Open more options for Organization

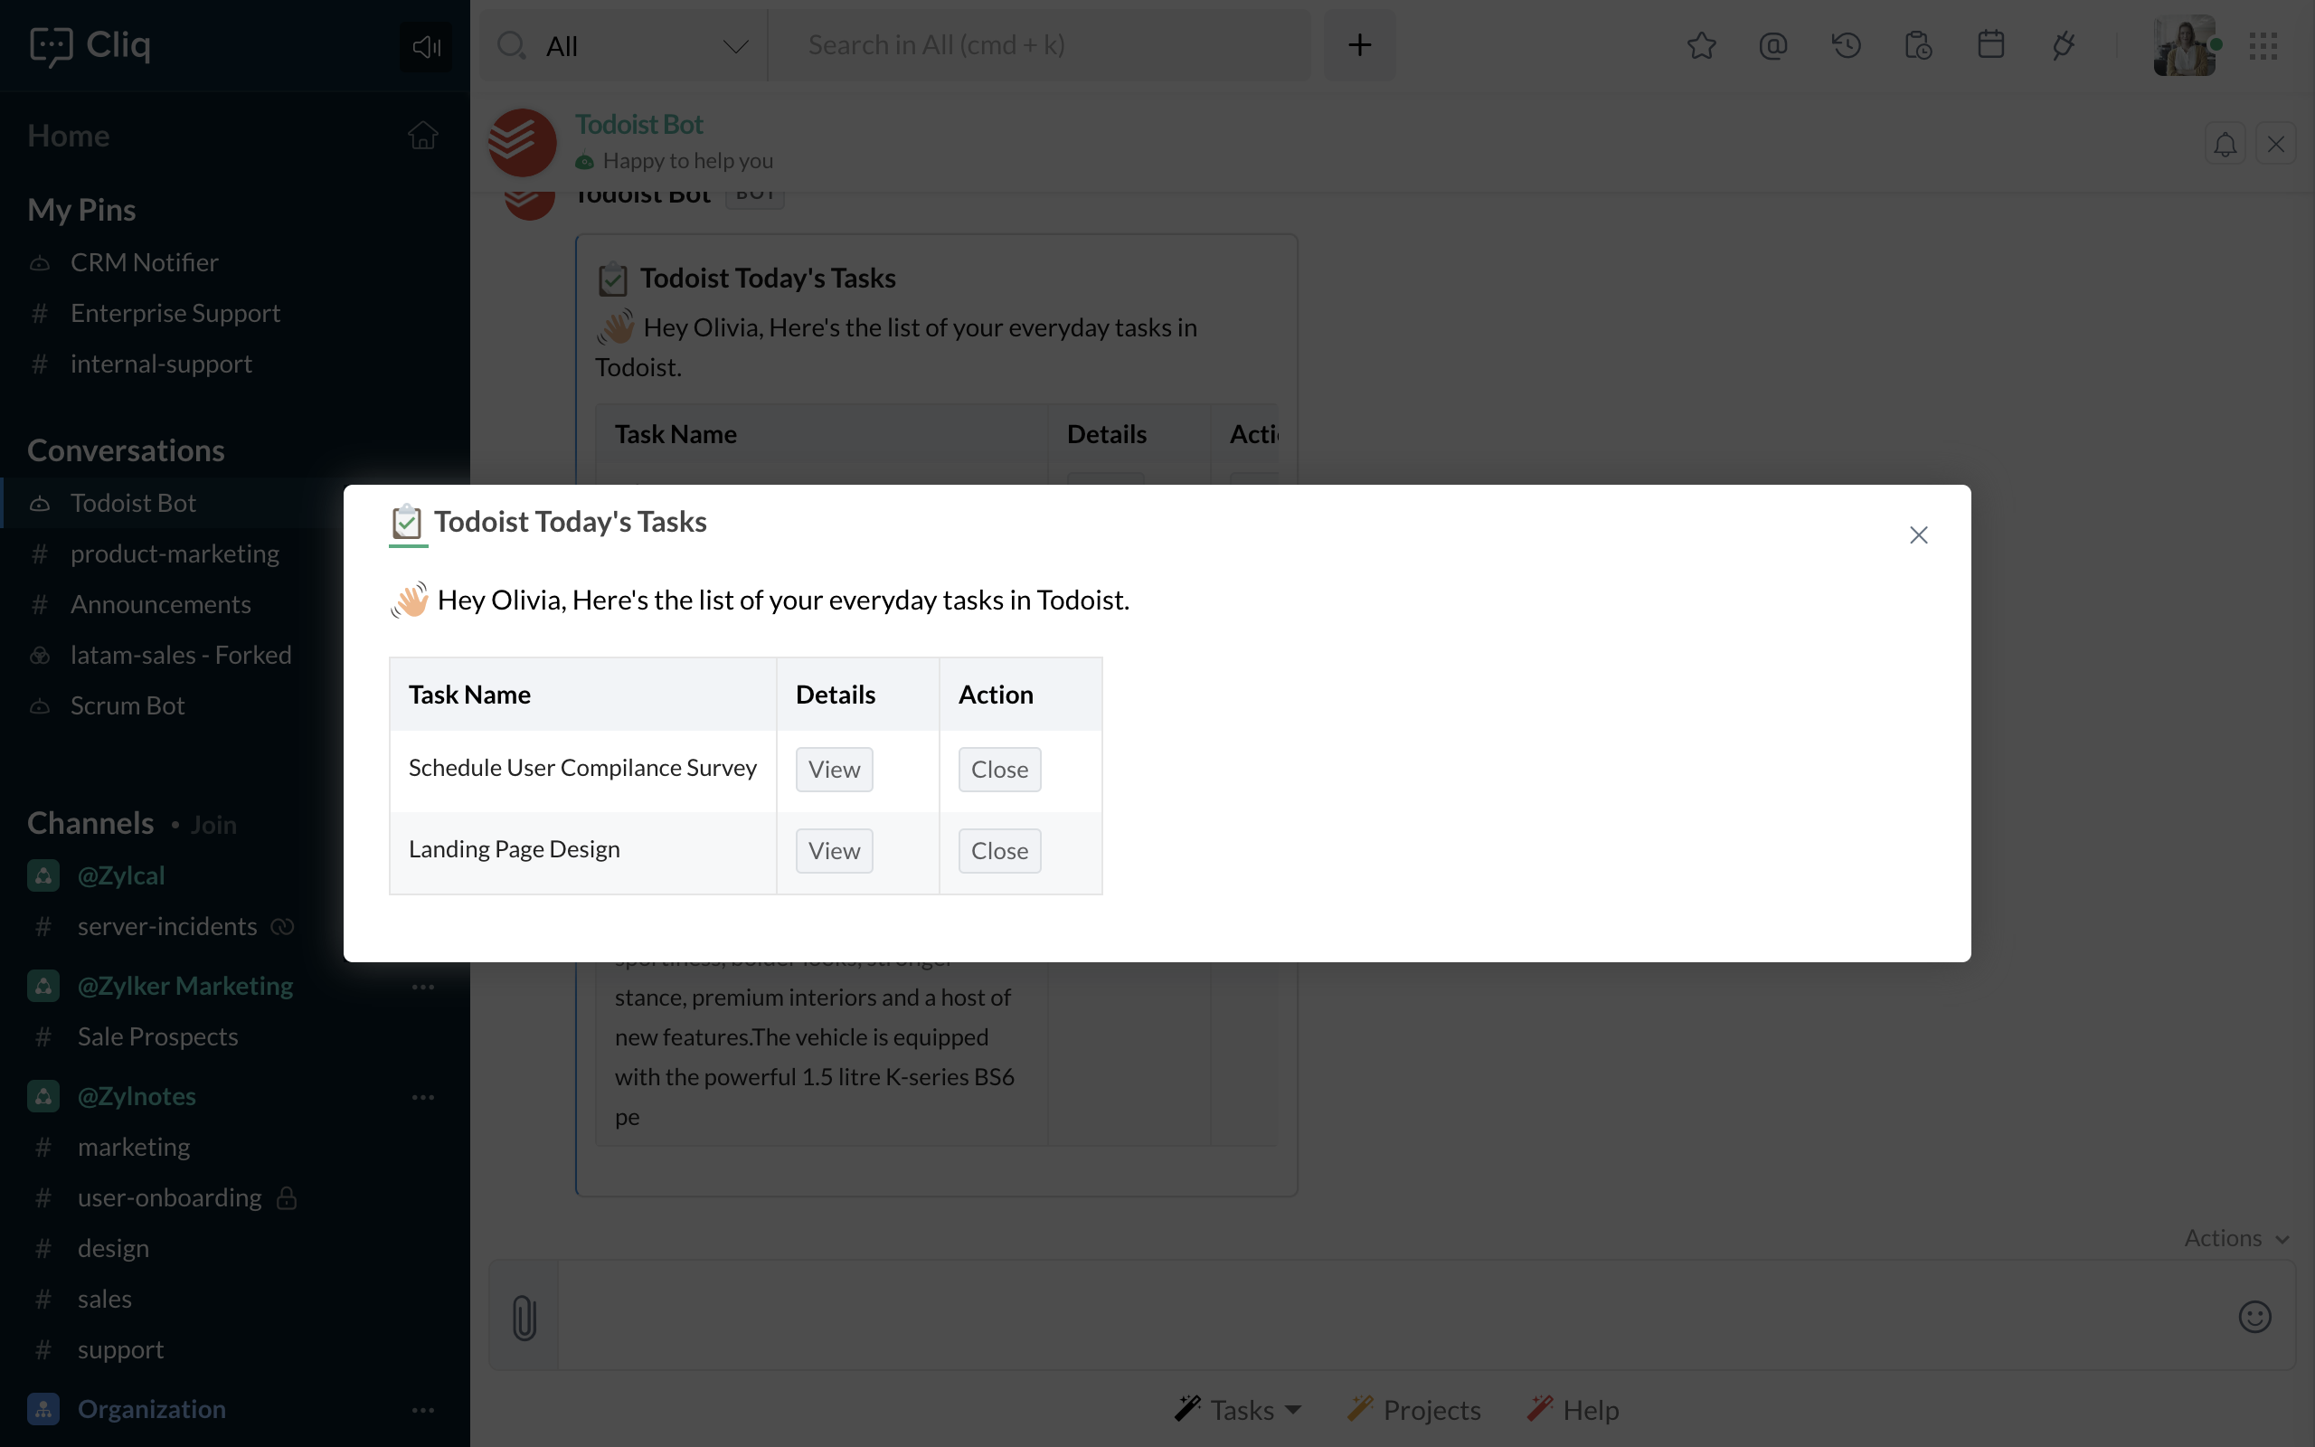423,1410
